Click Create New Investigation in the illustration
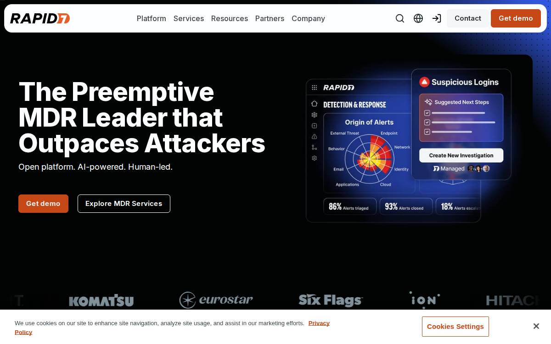This screenshot has height=344, width=551. click(x=461, y=155)
